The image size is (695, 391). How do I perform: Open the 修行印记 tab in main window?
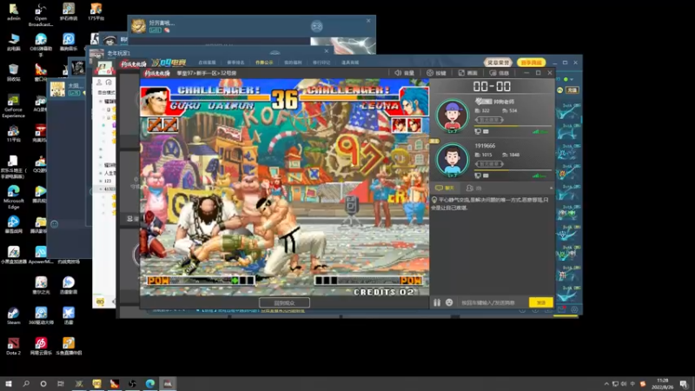[x=321, y=63]
